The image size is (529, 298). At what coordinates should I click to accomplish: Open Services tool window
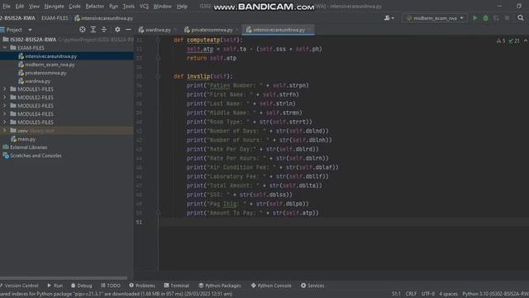pyautogui.click(x=312, y=286)
